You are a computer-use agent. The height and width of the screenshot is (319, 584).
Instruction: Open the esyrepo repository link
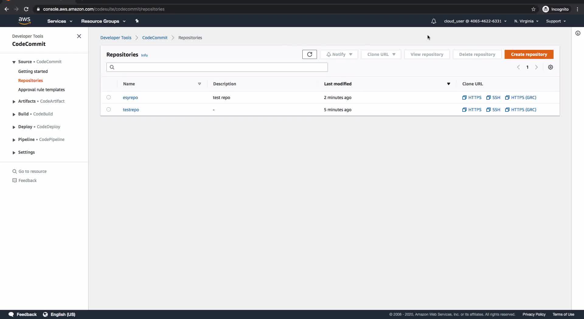point(130,98)
